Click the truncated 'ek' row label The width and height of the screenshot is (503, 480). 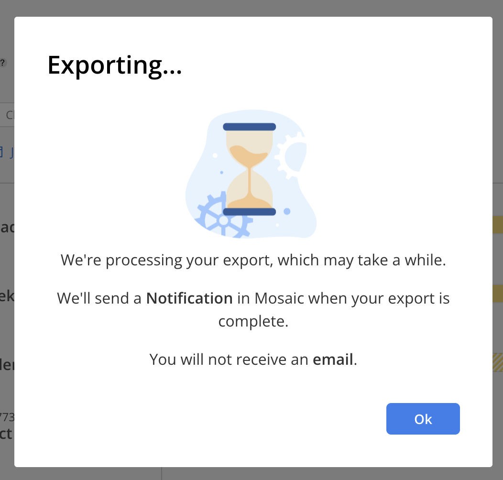pyautogui.click(x=7, y=296)
